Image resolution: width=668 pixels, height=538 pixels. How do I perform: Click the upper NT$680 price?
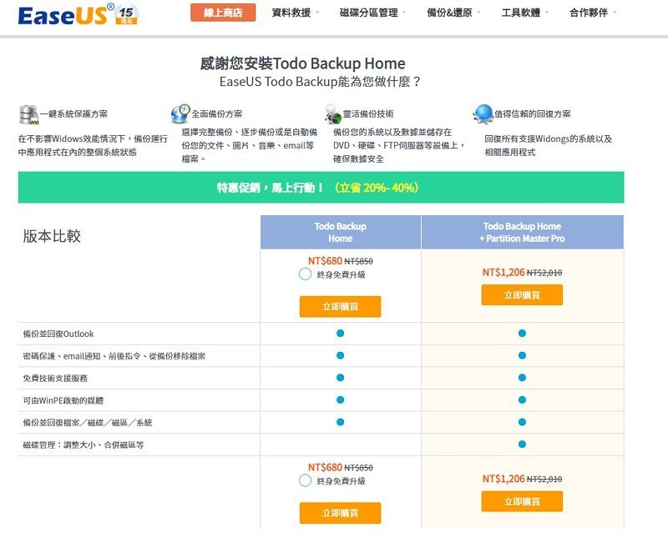[325, 260]
